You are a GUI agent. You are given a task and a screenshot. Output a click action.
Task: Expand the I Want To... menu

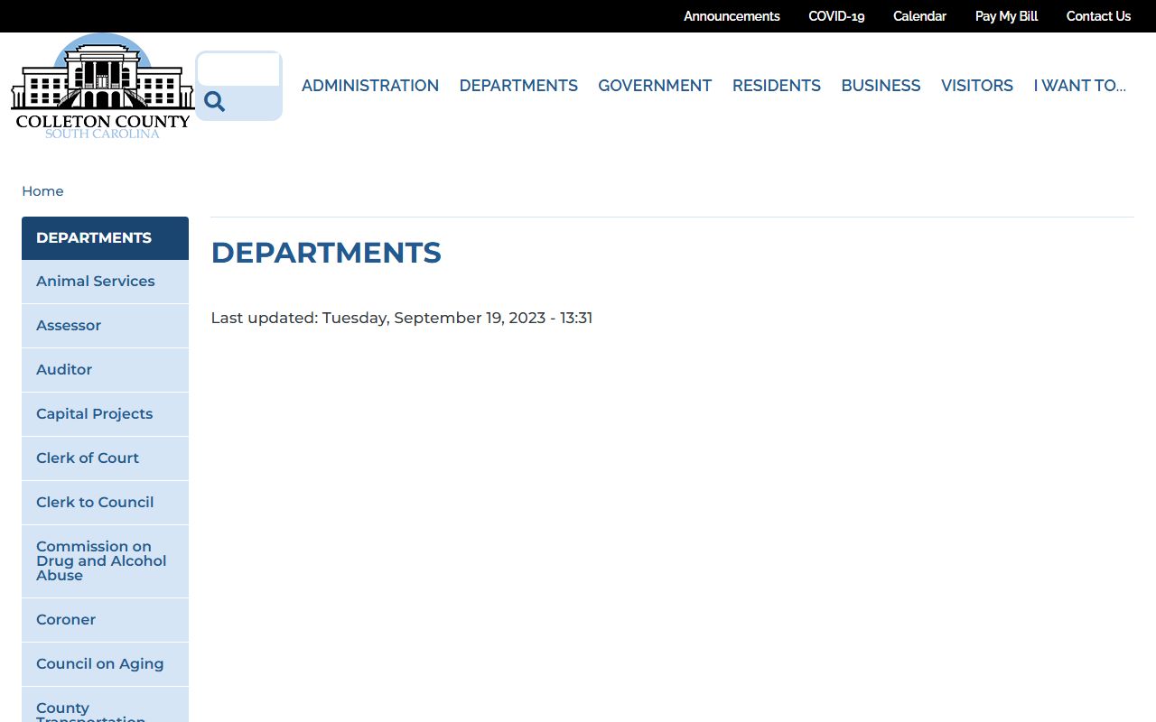click(x=1079, y=86)
